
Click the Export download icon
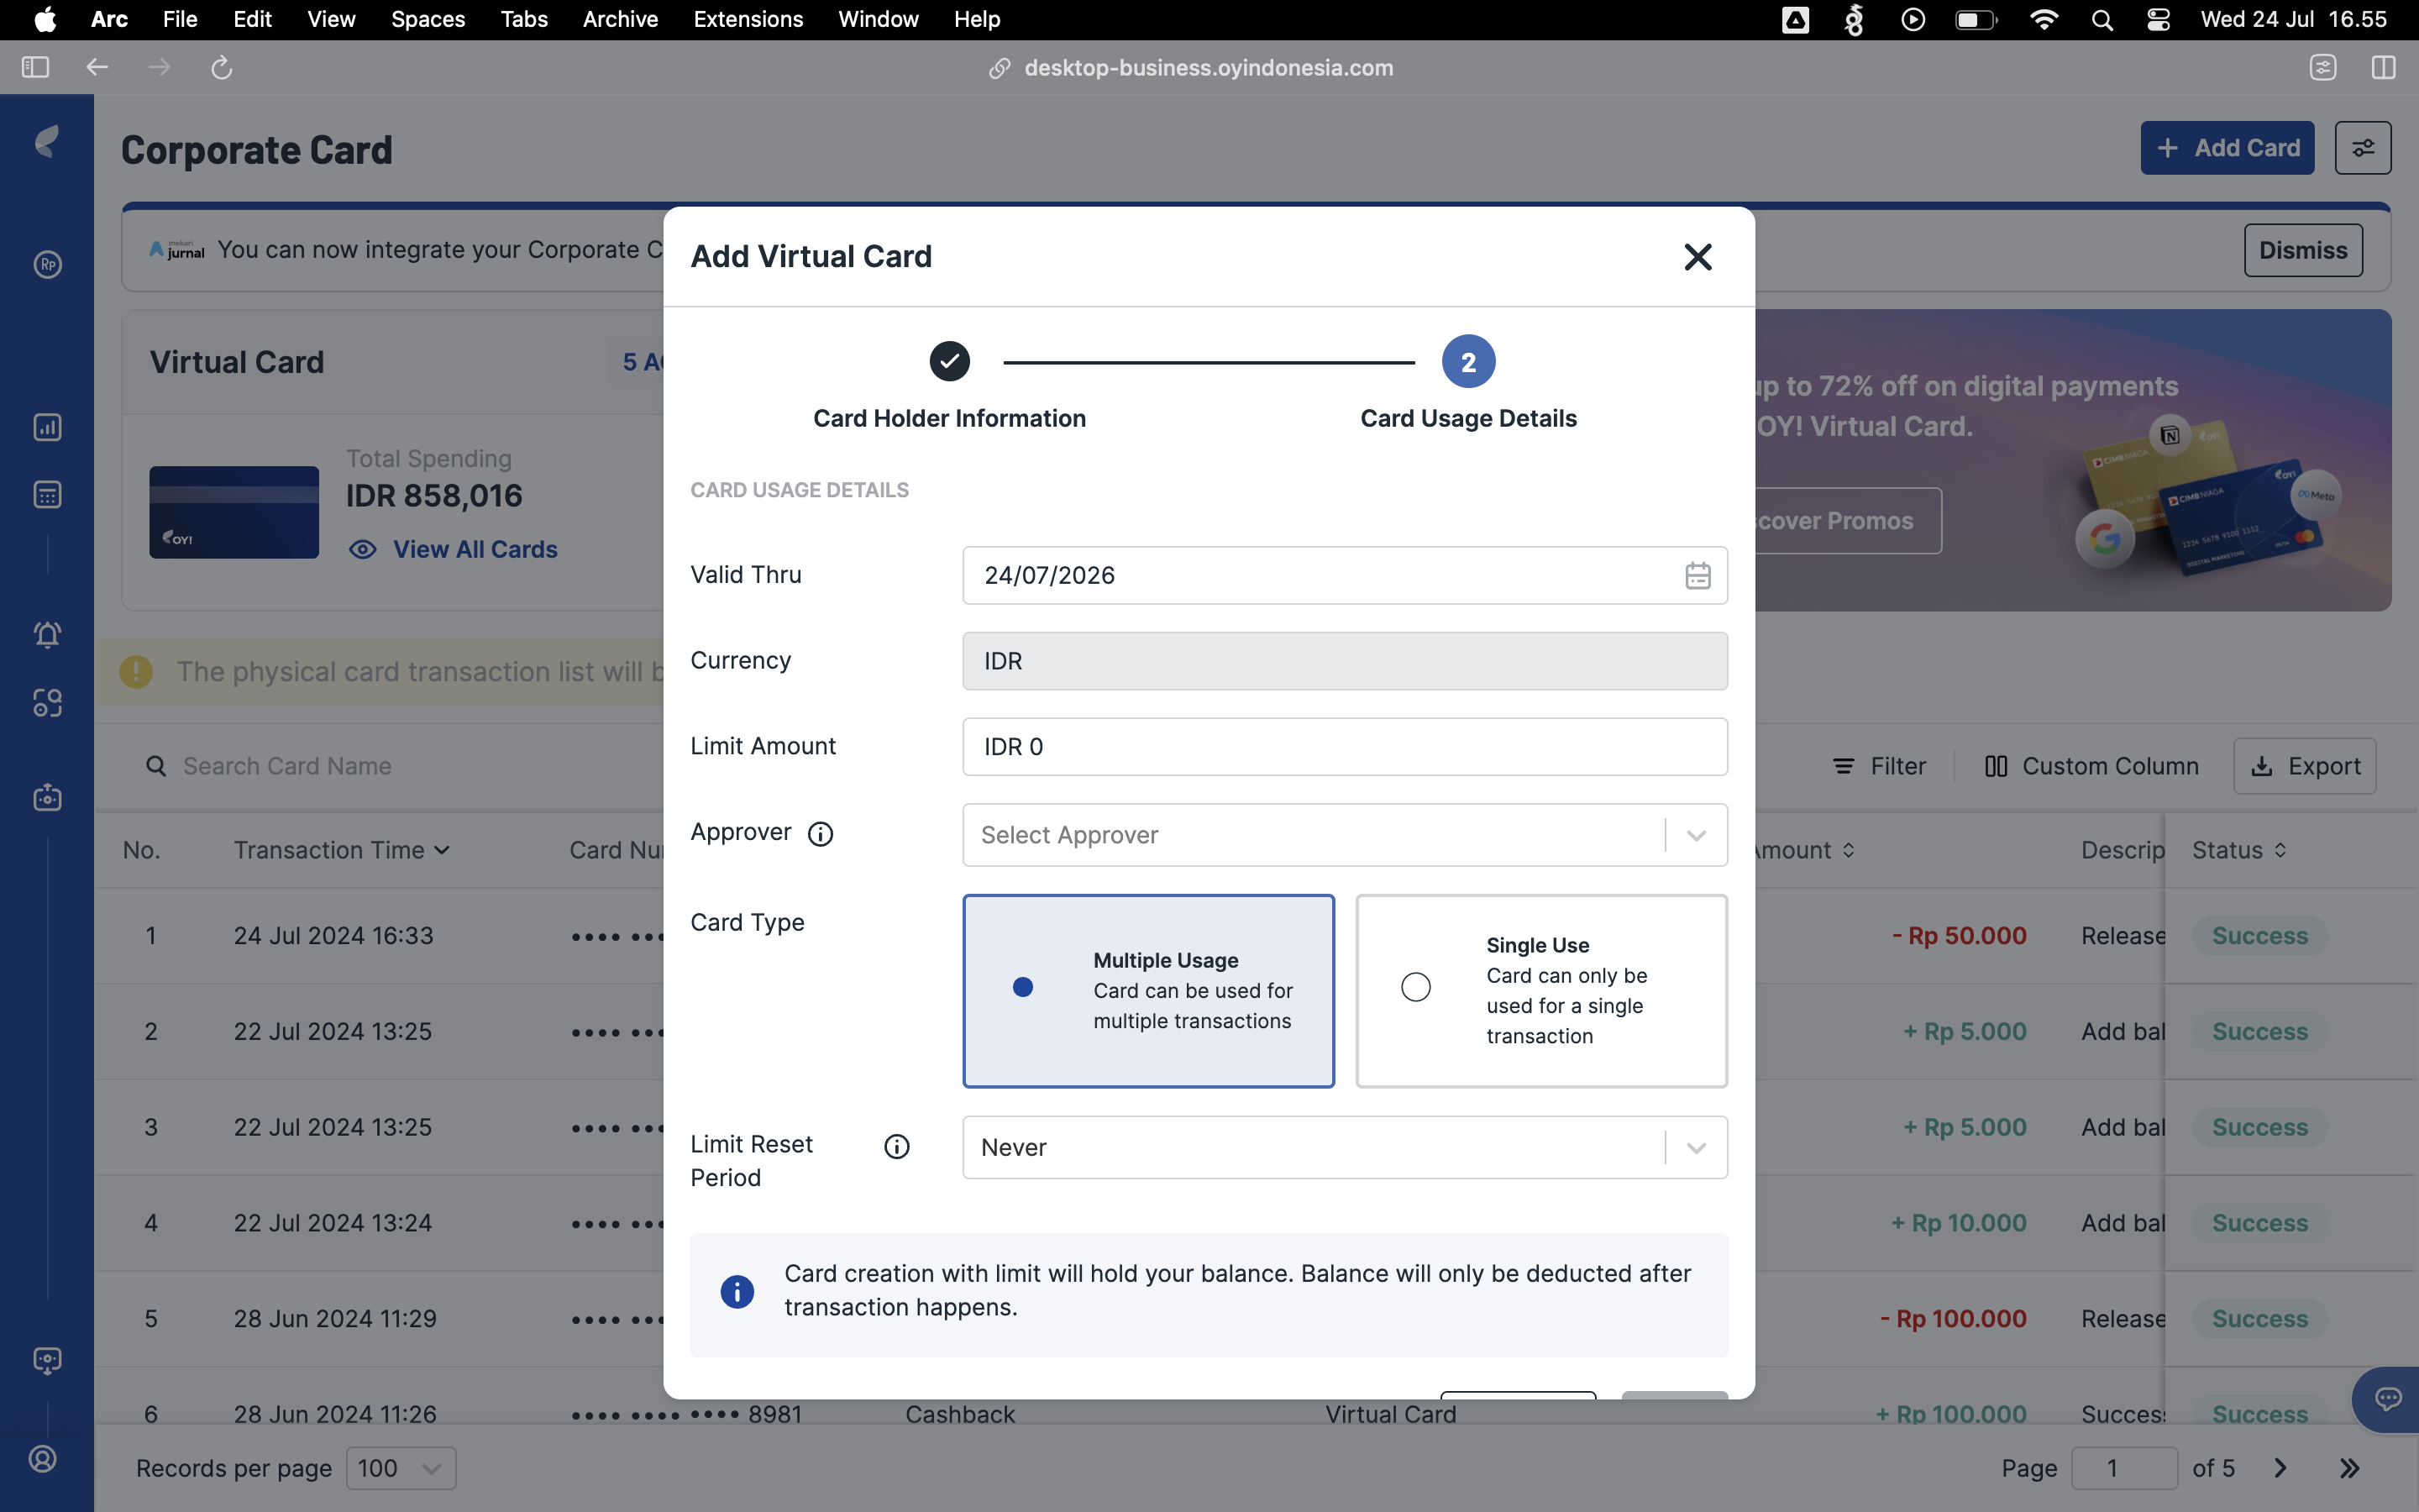pos(2267,765)
